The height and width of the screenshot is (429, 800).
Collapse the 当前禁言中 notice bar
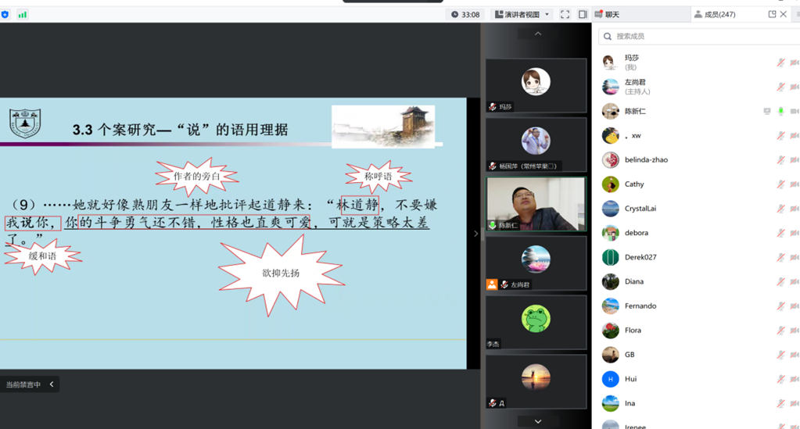click(x=52, y=384)
